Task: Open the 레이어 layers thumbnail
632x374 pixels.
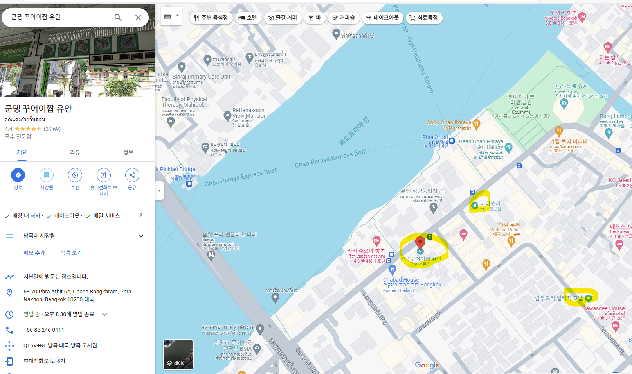Action: (x=178, y=354)
